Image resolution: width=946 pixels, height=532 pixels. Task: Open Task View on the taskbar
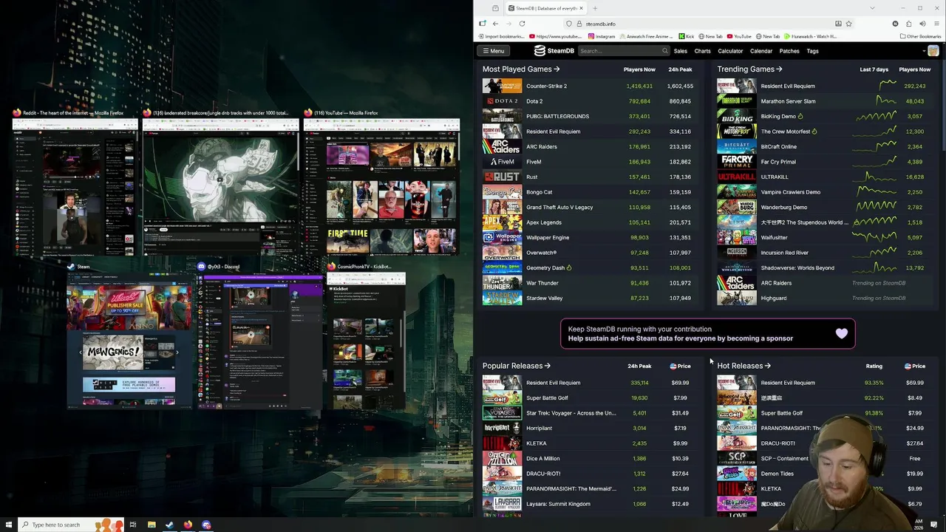[133, 525]
